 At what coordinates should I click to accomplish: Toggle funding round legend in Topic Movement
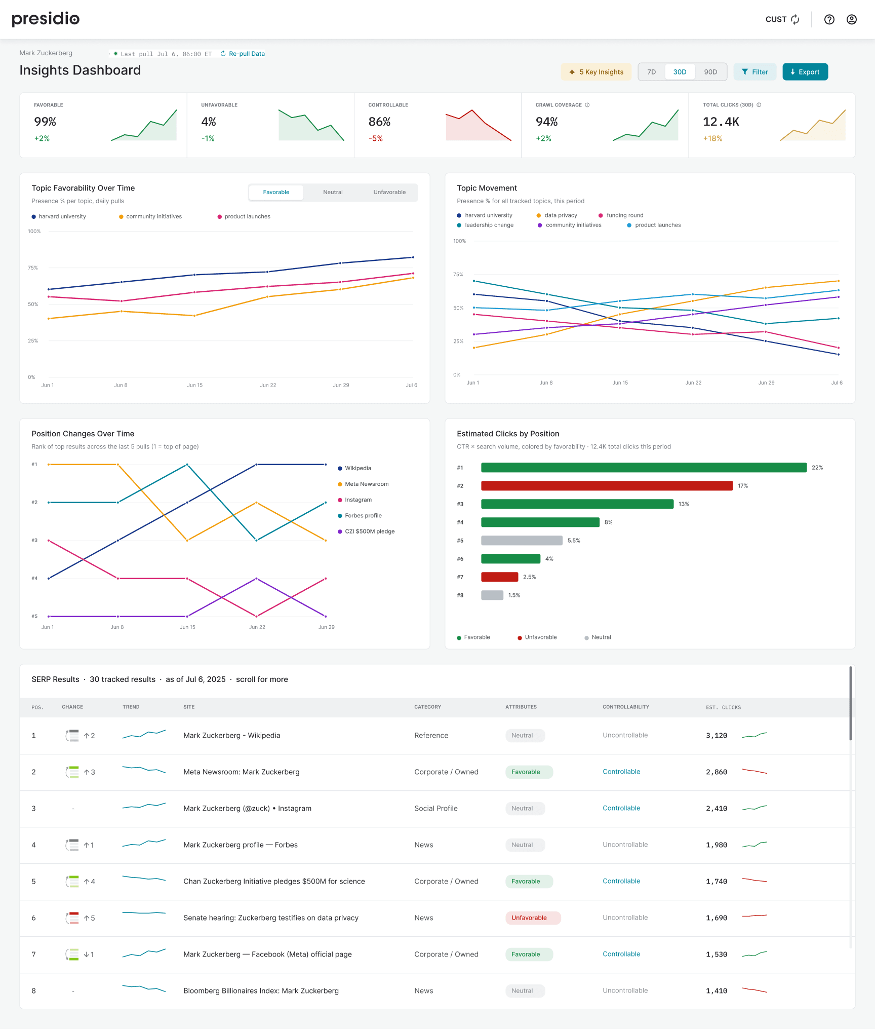[x=621, y=215]
